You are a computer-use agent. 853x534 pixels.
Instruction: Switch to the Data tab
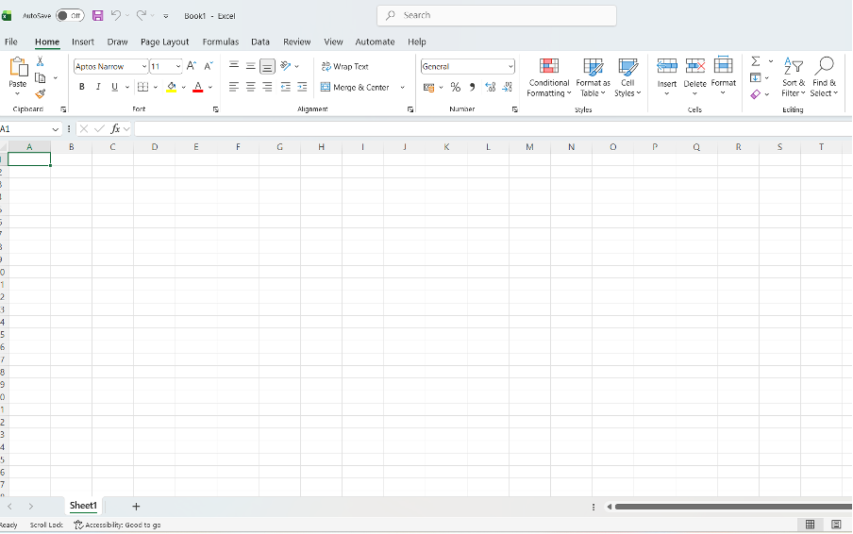260,42
